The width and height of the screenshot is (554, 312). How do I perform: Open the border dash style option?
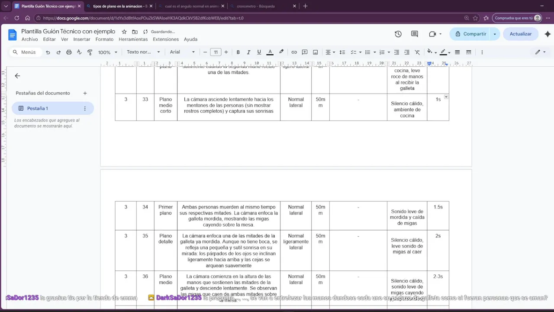pos(468,52)
